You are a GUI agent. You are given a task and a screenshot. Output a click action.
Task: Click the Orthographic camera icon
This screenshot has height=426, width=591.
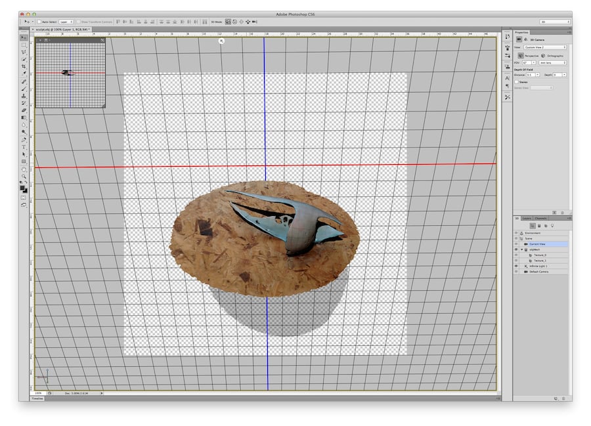pos(543,56)
